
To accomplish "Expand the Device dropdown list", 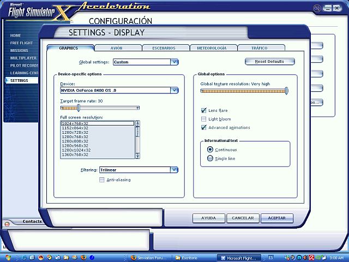I will coord(174,90).
